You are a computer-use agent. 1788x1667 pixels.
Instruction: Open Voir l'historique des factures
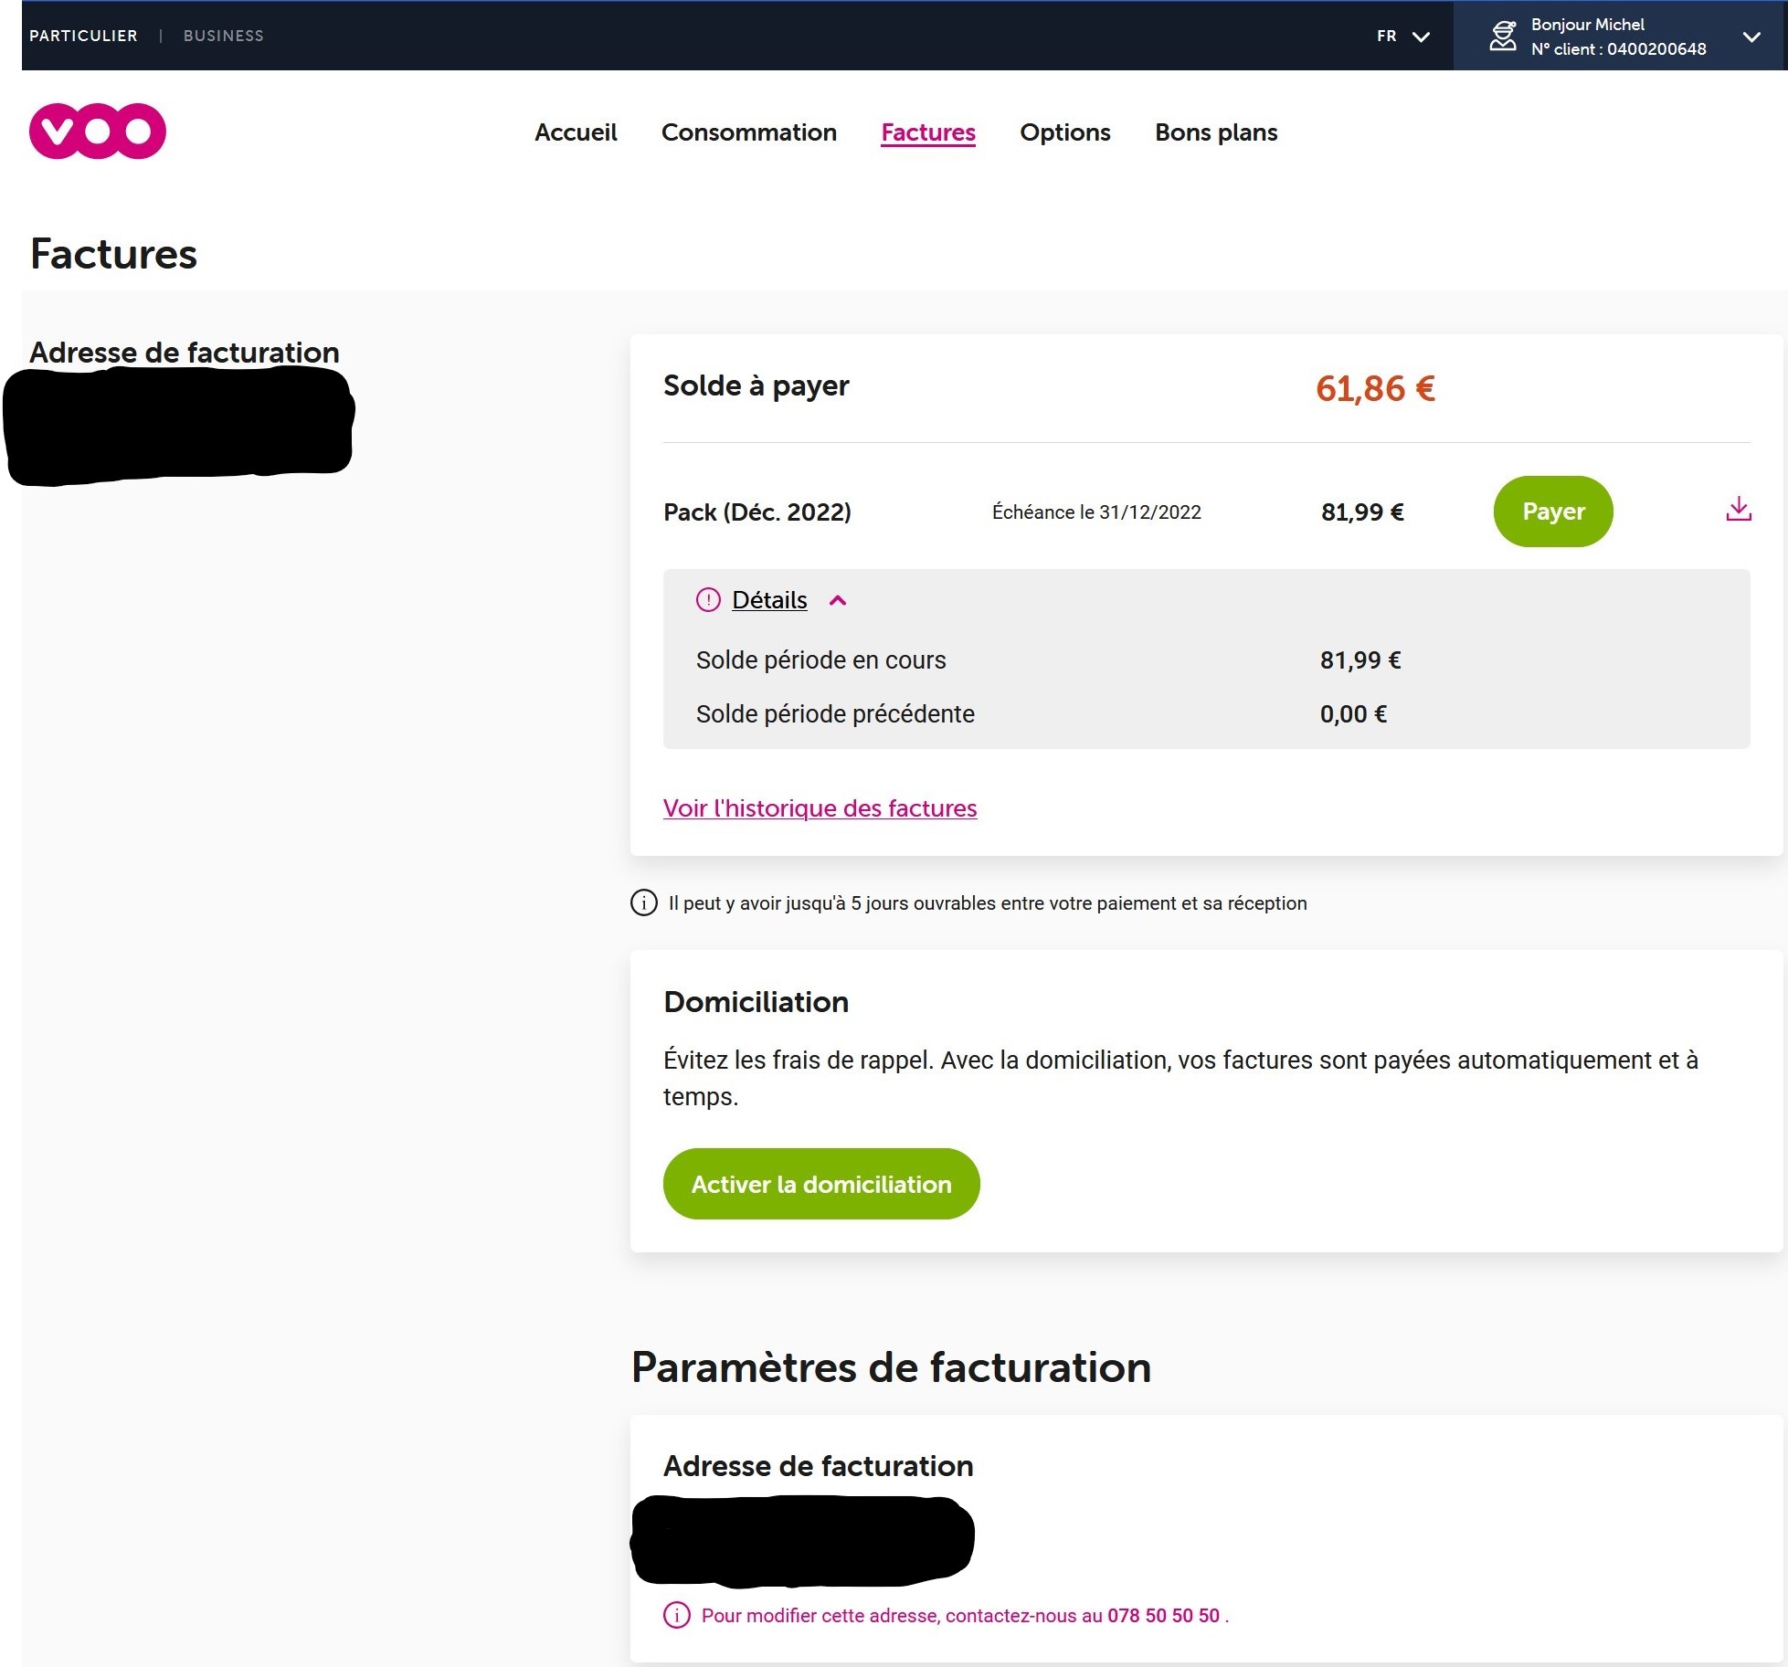point(820,807)
